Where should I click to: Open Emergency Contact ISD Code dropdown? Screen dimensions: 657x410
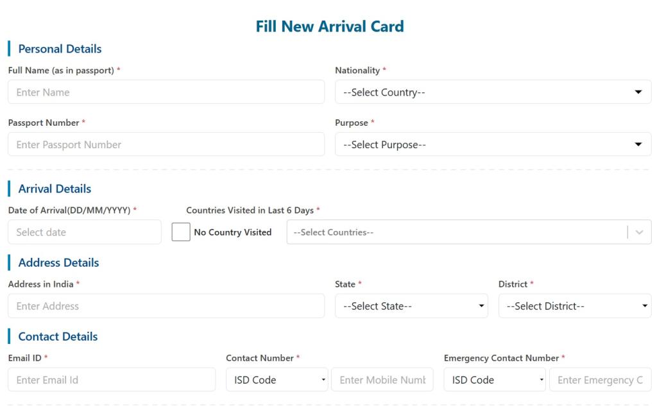pos(494,380)
